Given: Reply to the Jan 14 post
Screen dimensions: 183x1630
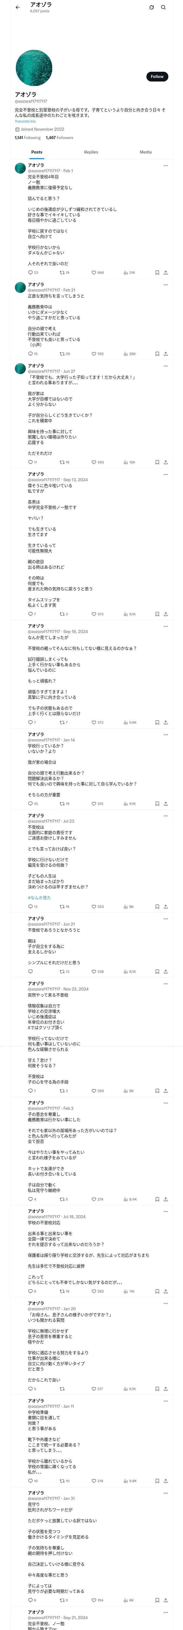Looking at the screenshot, I should [x=30, y=804].
